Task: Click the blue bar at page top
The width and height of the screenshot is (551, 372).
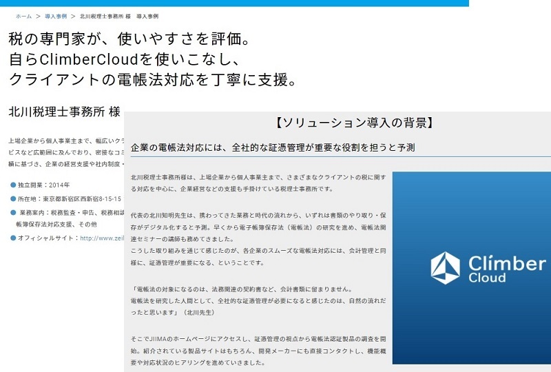Action: point(234,3)
